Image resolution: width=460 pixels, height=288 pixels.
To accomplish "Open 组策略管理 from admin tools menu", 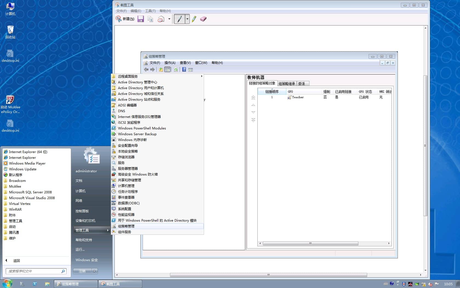I will [x=157, y=226].
